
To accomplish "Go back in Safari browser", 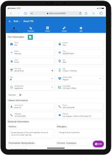I will (x=11, y=13).
